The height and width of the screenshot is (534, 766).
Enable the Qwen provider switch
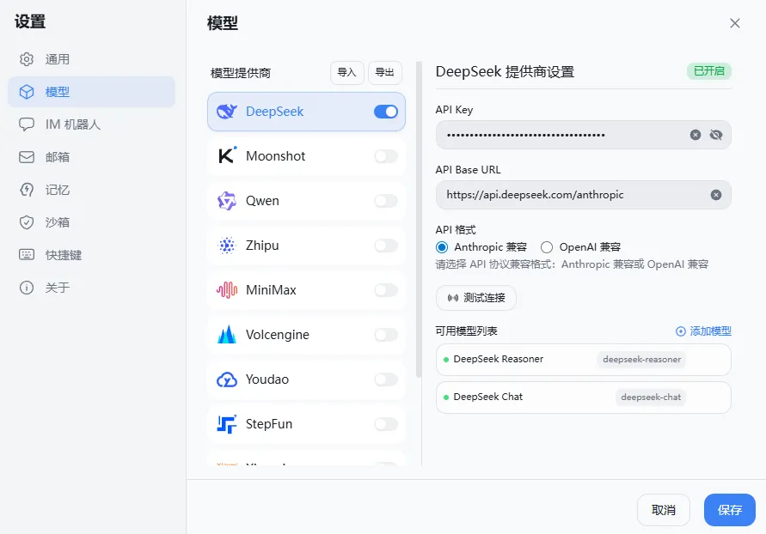click(386, 201)
